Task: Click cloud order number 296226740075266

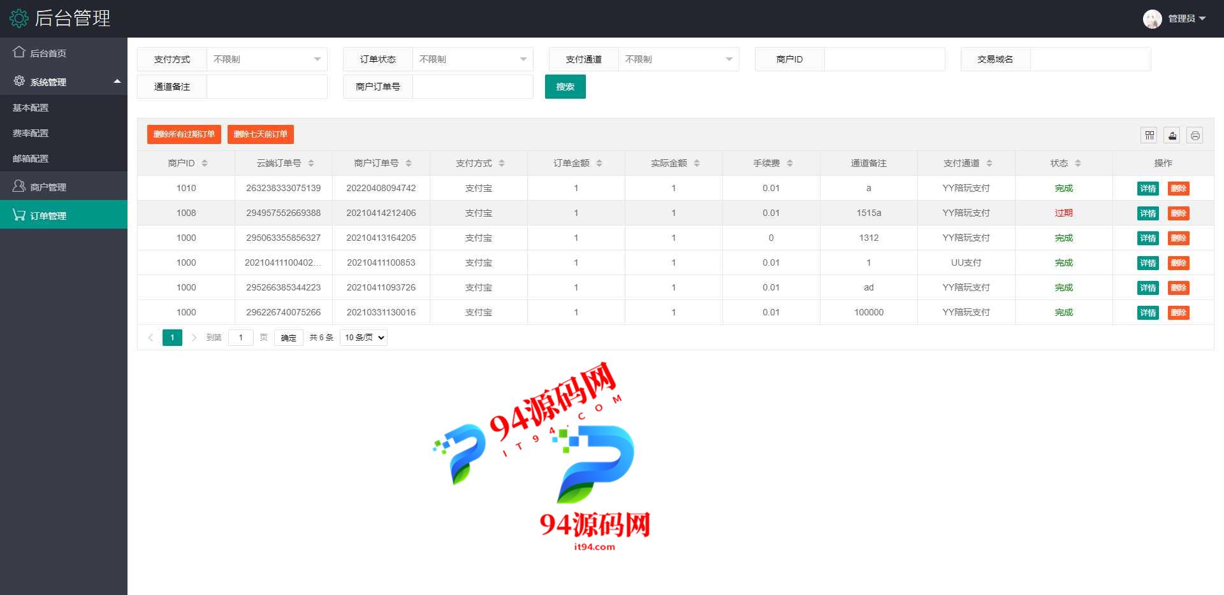Action: click(283, 312)
